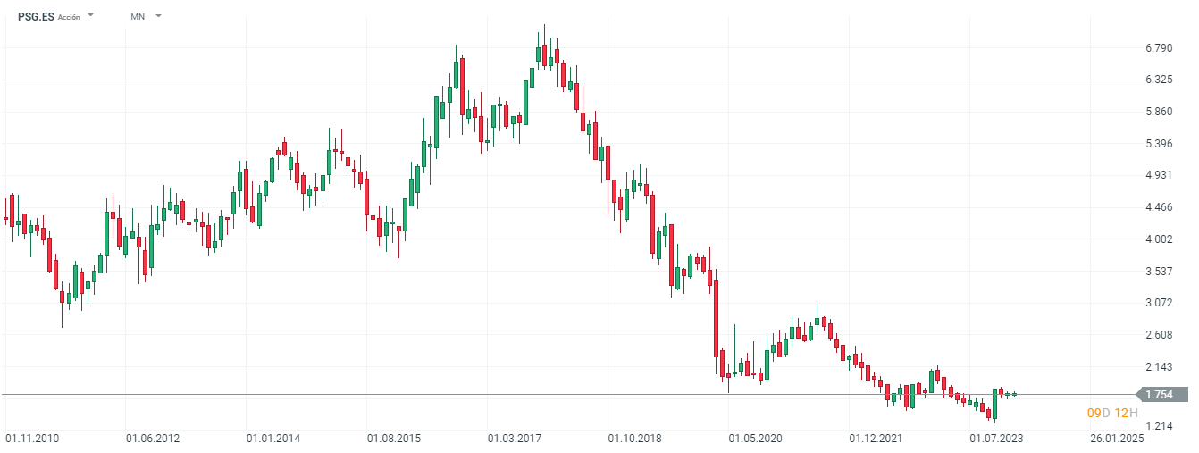Click the Acción instrument type label

pos(69,17)
